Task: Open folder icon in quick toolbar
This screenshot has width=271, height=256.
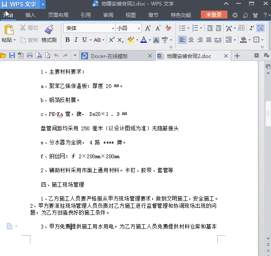Action: click(x=3, y=55)
